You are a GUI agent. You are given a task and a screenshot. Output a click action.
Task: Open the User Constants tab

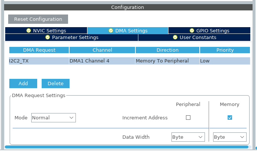(195, 38)
